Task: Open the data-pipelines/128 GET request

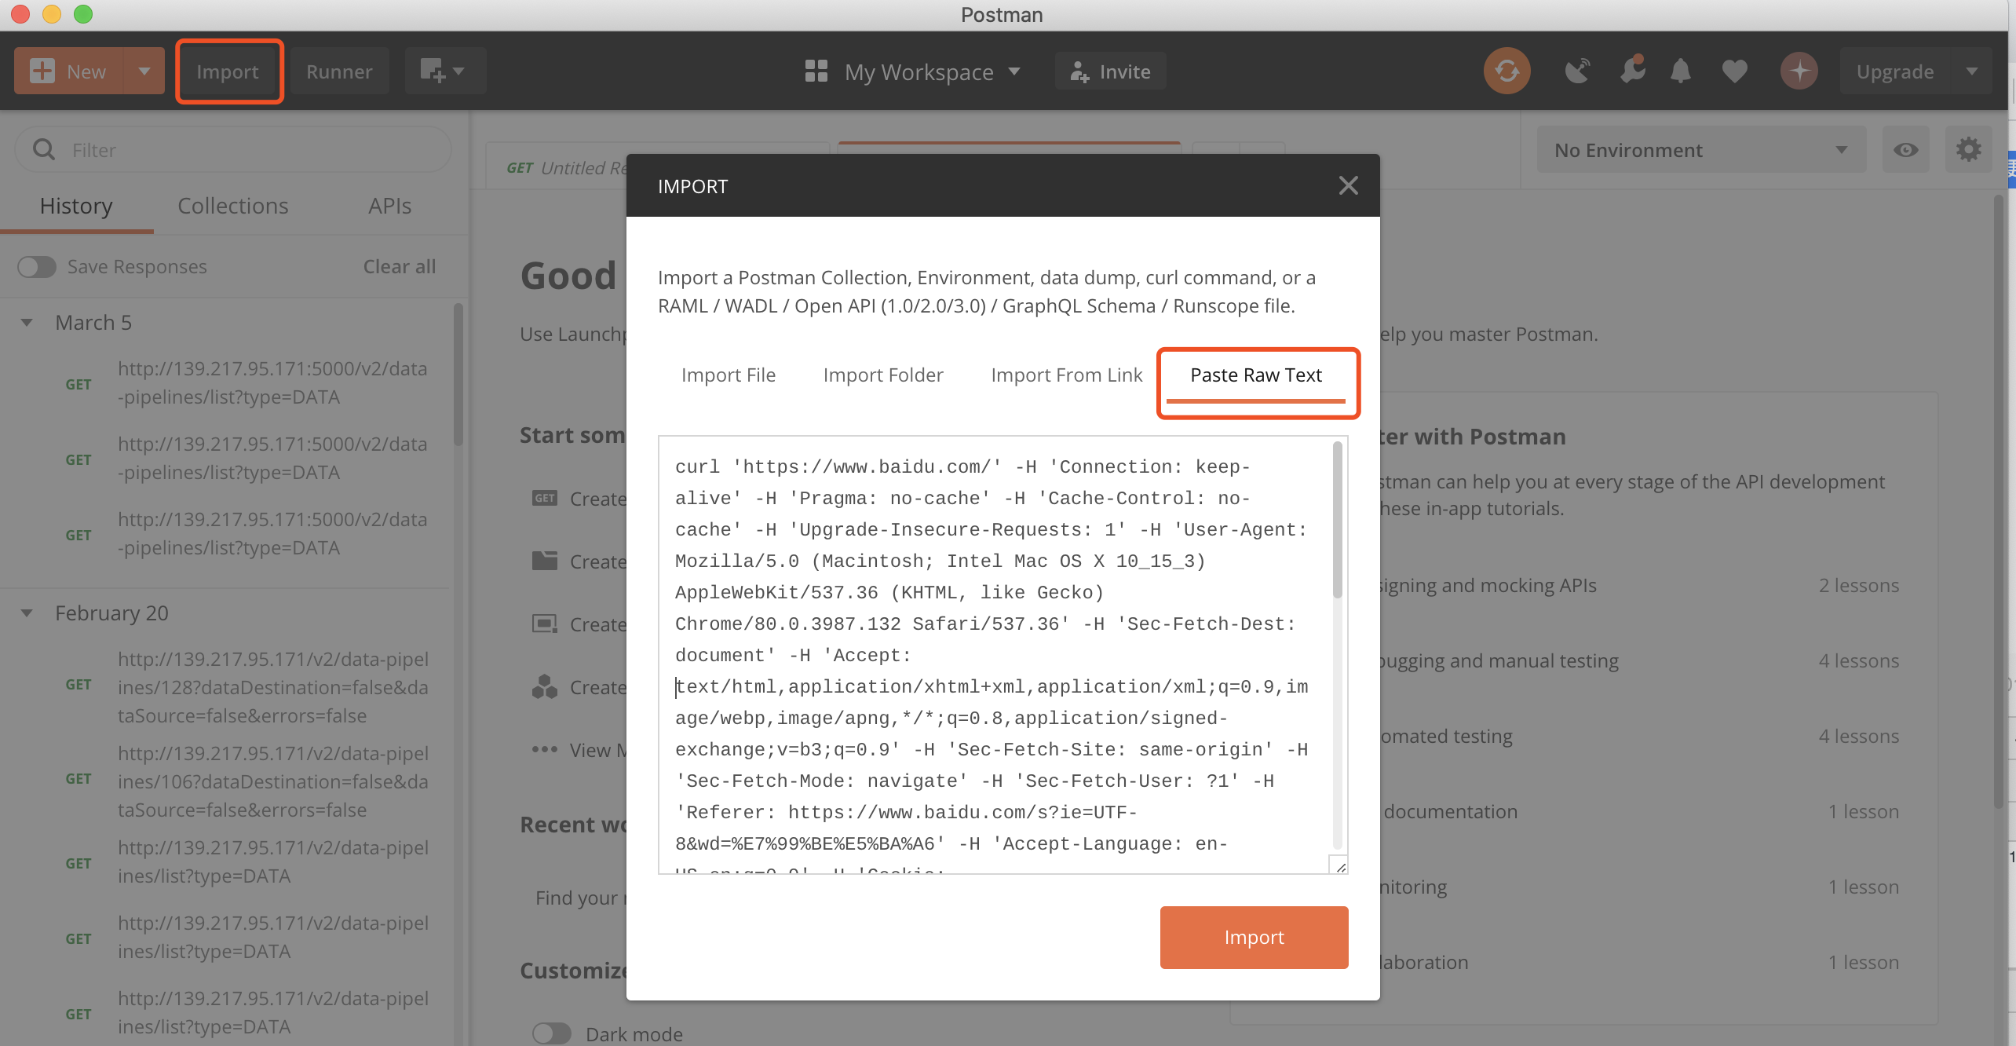Action: click(234, 687)
